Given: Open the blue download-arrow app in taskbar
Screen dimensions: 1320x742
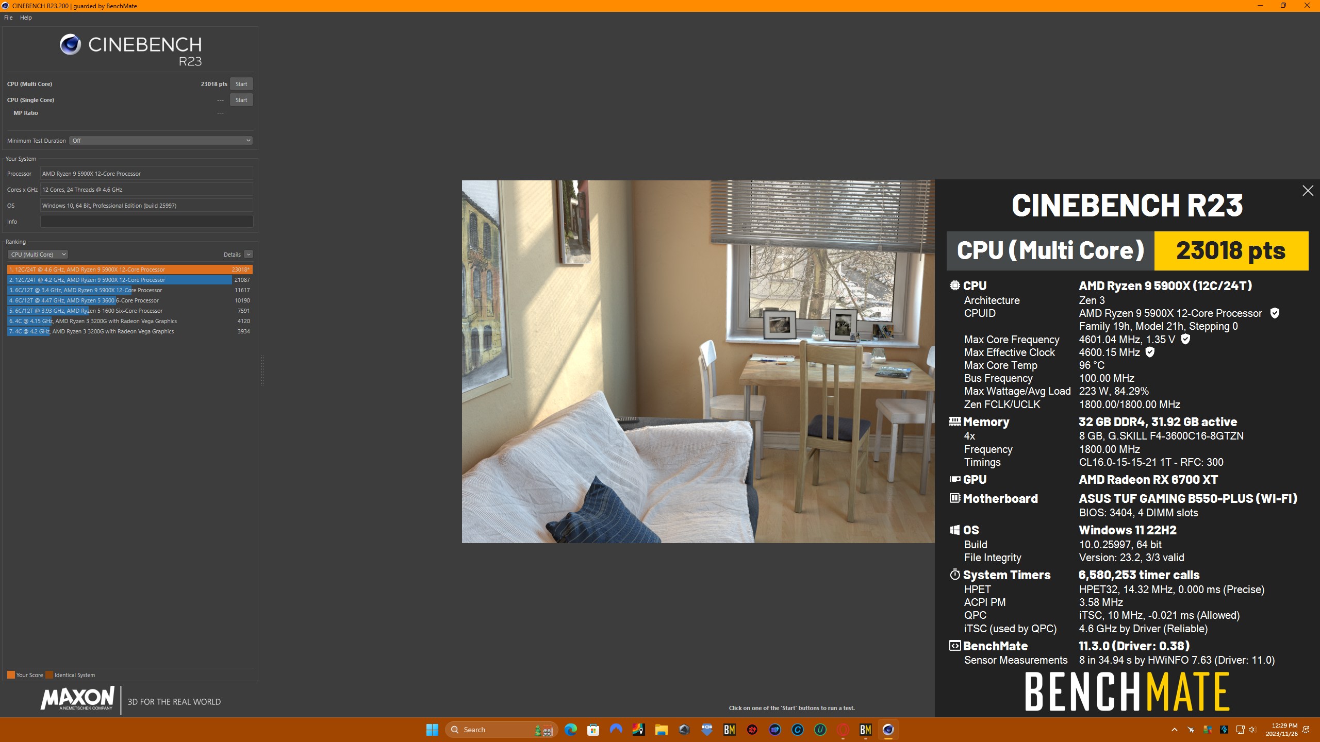Looking at the screenshot, I should [706, 730].
